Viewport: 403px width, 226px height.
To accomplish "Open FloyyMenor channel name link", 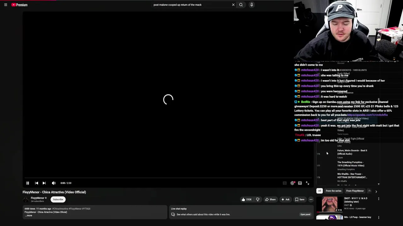I will (37, 198).
